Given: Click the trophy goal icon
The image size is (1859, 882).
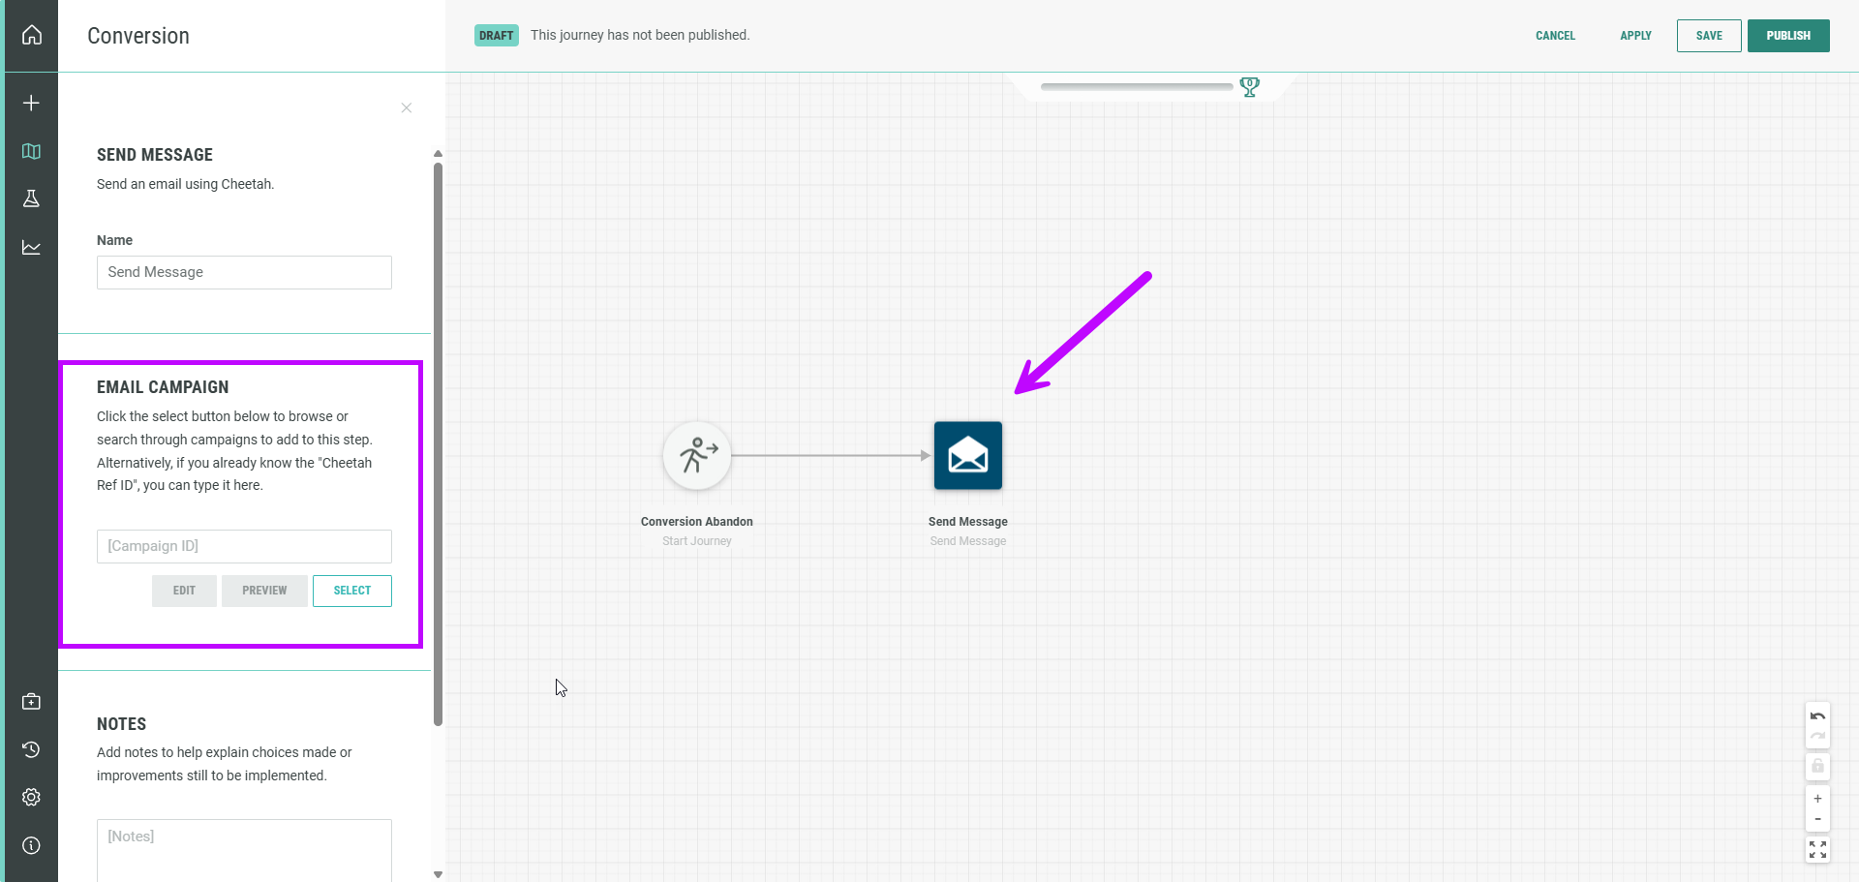Looking at the screenshot, I should [x=1249, y=87].
